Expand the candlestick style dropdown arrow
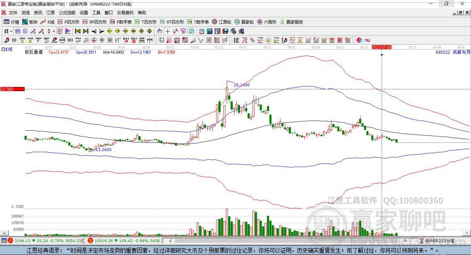The image size is (471, 255). 54,31
